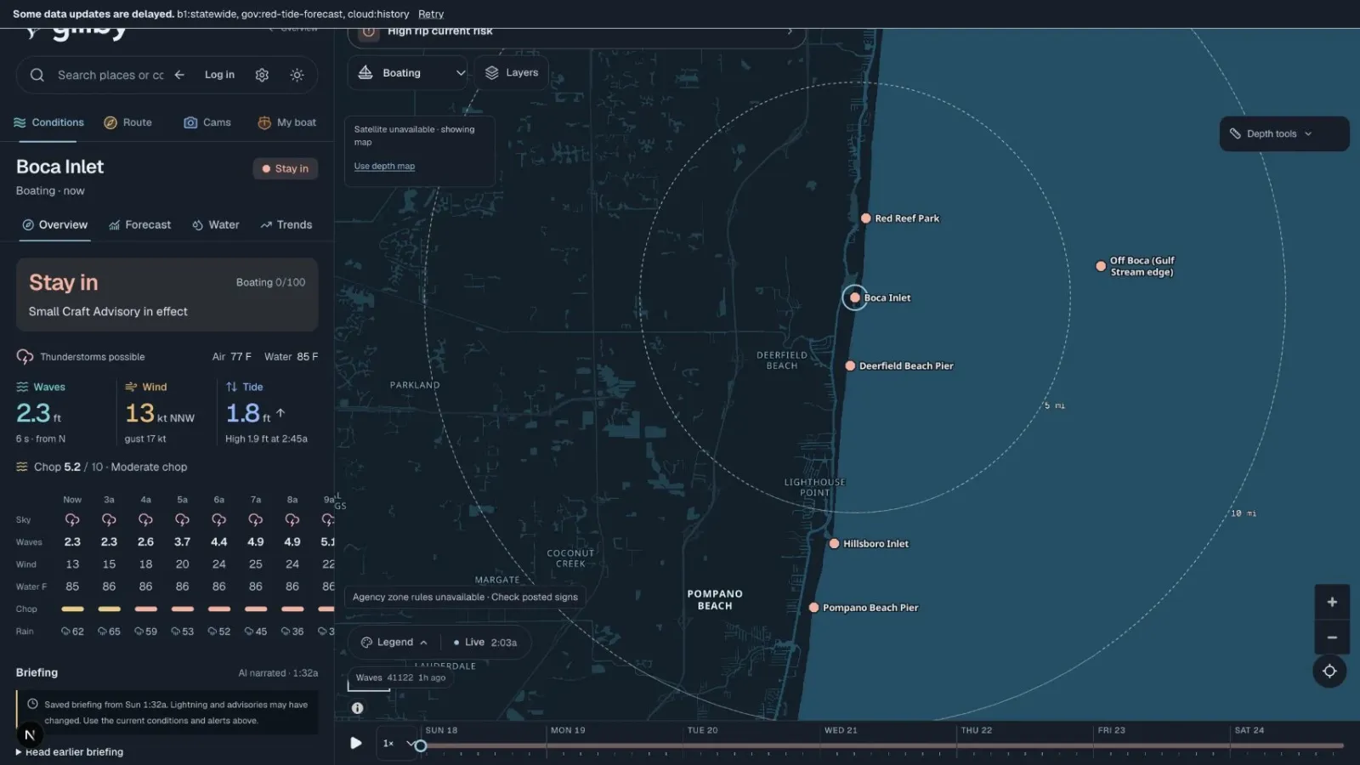
Task: Click the search magnifier icon
Action: (37, 75)
